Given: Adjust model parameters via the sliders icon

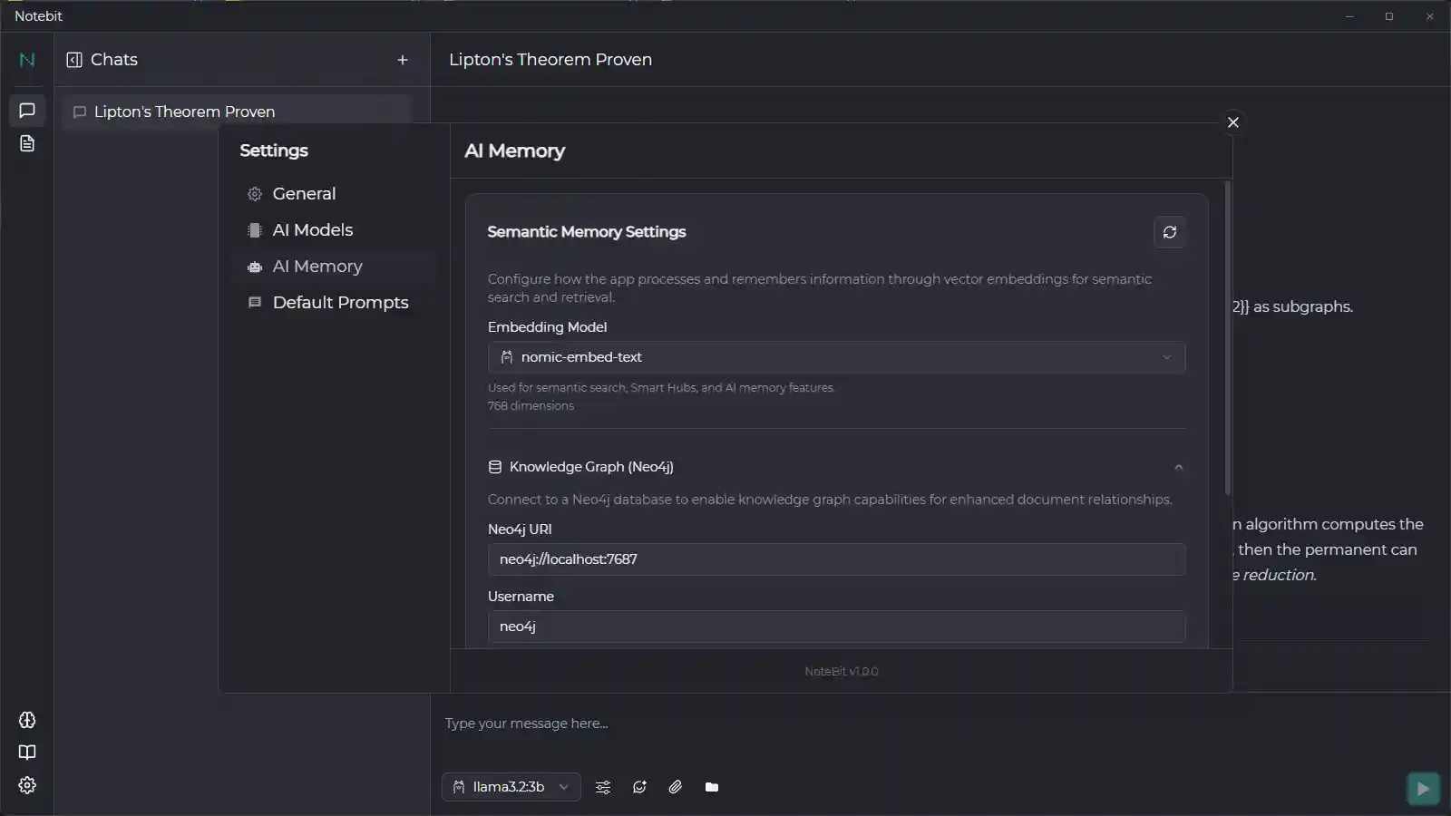Looking at the screenshot, I should (602, 787).
